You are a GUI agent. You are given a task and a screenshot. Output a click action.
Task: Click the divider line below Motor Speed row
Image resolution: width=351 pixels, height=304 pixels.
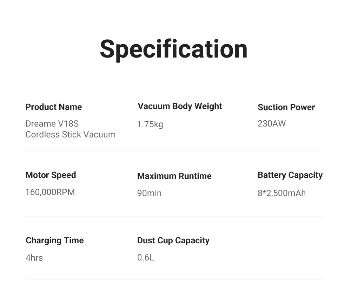click(174, 216)
